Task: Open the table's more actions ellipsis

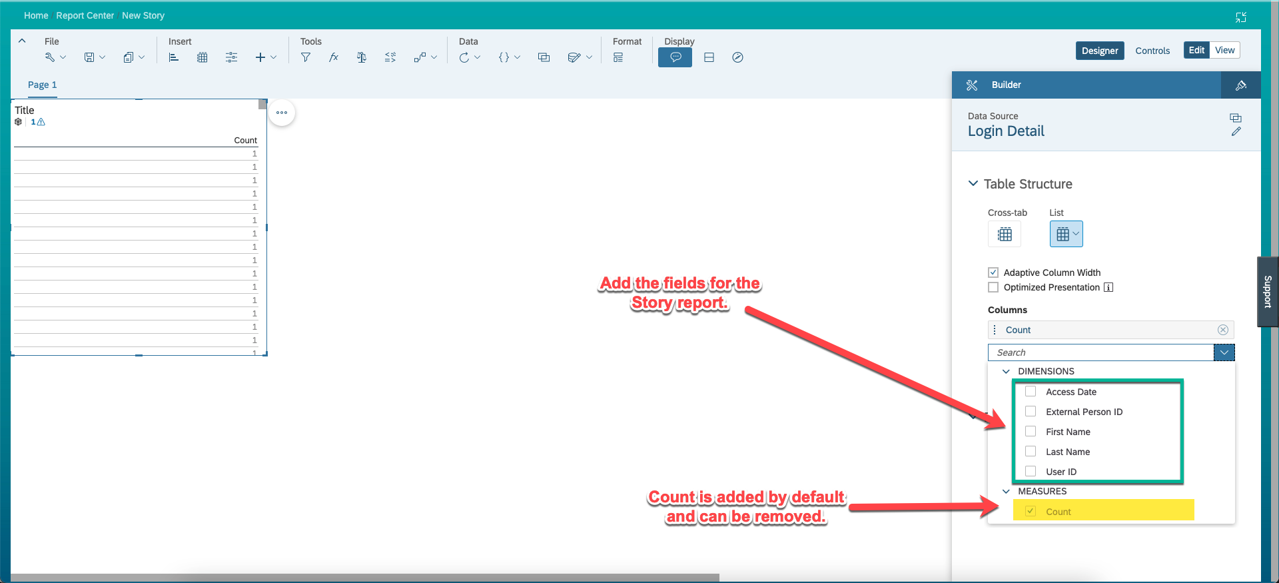Action: click(282, 113)
